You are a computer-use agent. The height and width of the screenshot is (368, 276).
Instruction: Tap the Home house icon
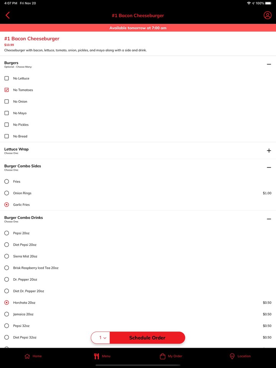click(x=27, y=356)
